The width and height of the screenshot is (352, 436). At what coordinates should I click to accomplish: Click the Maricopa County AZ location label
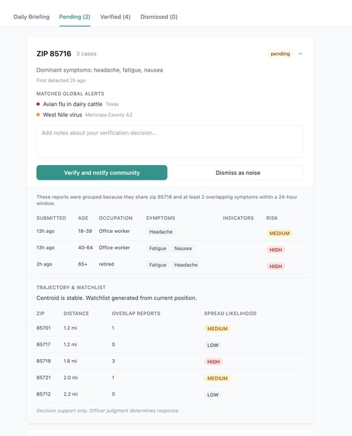click(109, 115)
